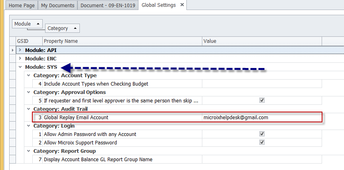Expand the Module: ENC group

pyautogui.click(x=20, y=58)
